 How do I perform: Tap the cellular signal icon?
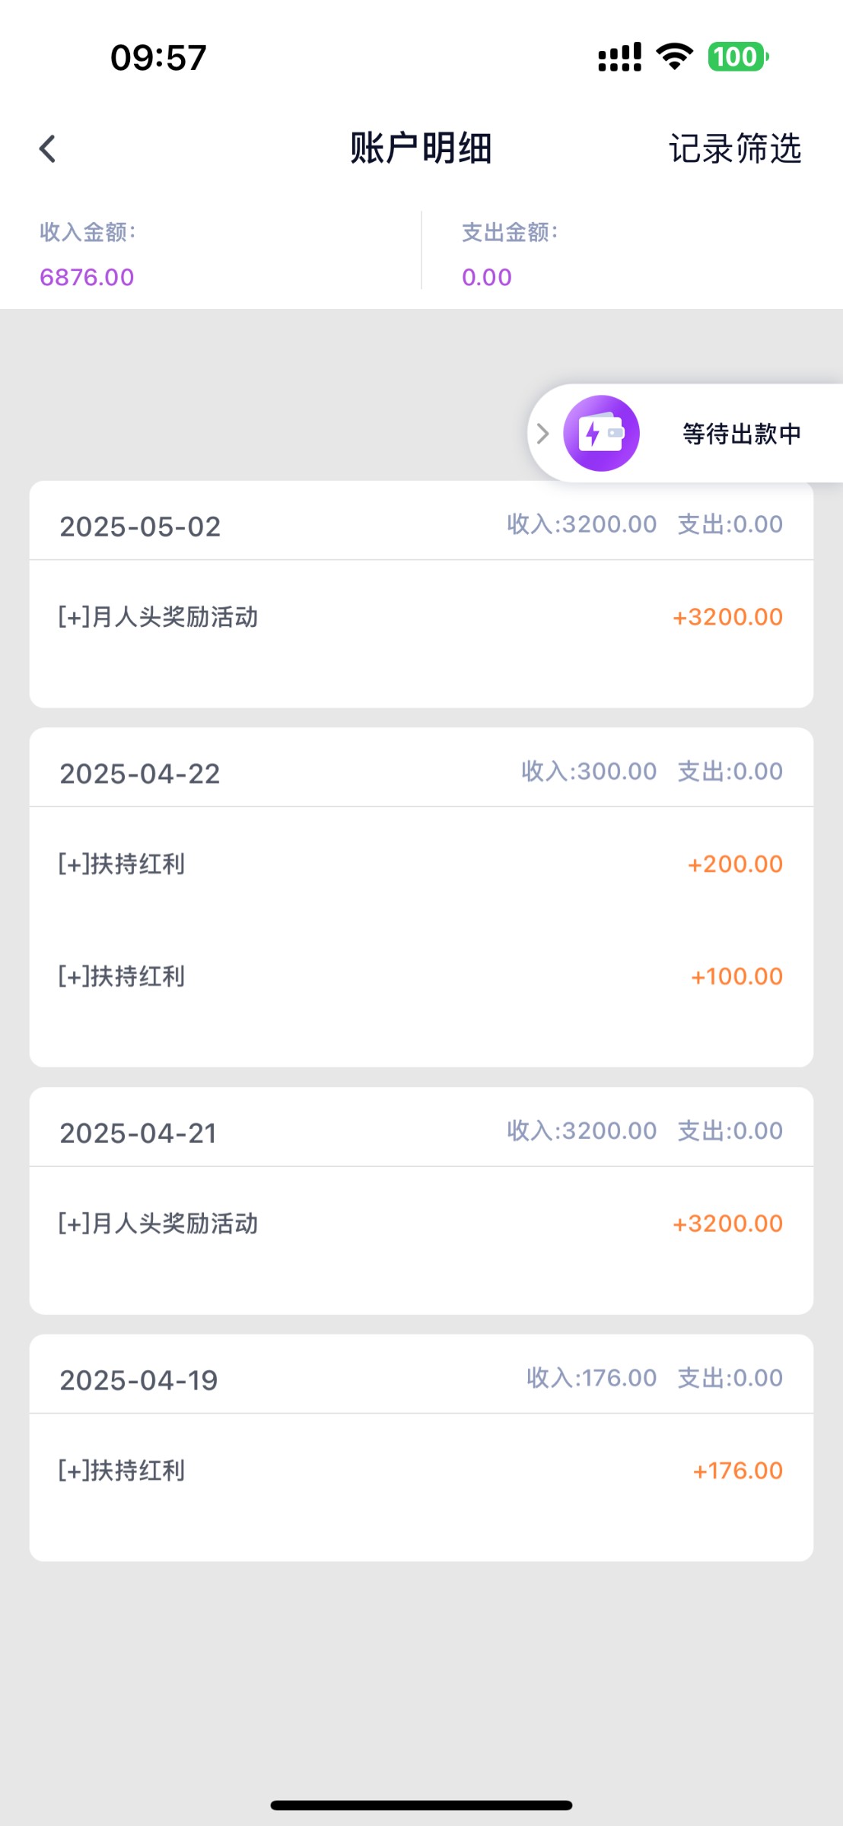619,57
